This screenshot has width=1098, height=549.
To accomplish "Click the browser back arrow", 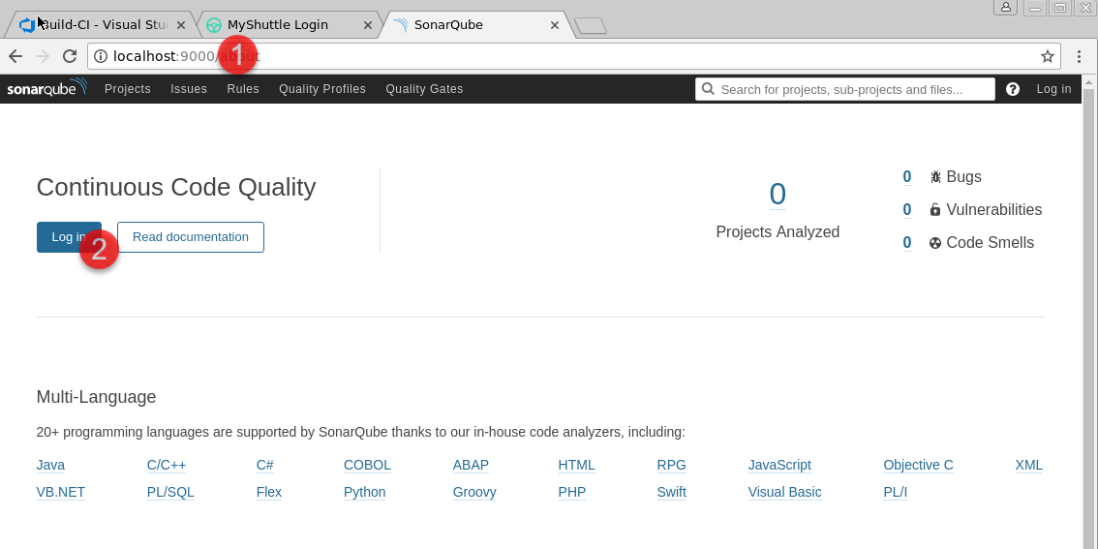I will point(15,56).
